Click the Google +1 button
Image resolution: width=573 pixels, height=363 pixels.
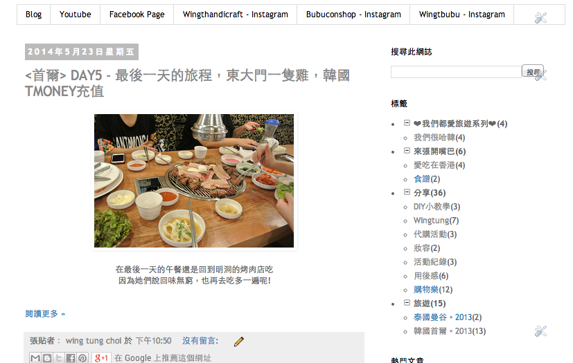click(101, 358)
